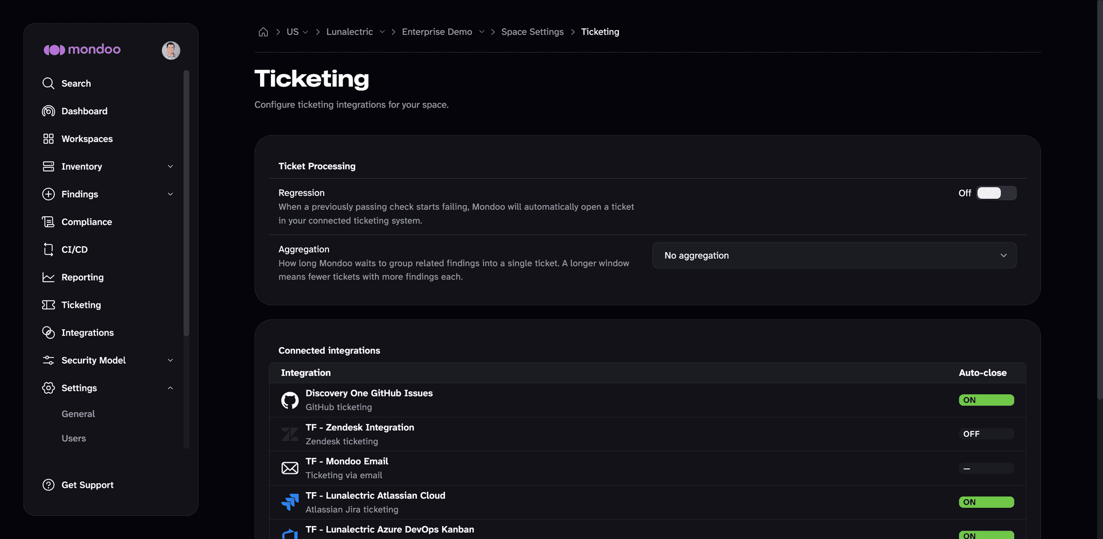Screen dimensions: 1103x539
Task: Toggle Auto-close for TF - Mondoo Email
Action: coord(986,468)
